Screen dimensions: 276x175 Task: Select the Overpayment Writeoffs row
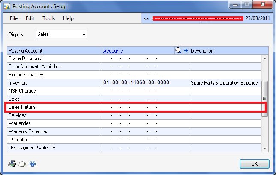[x=134, y=148]
